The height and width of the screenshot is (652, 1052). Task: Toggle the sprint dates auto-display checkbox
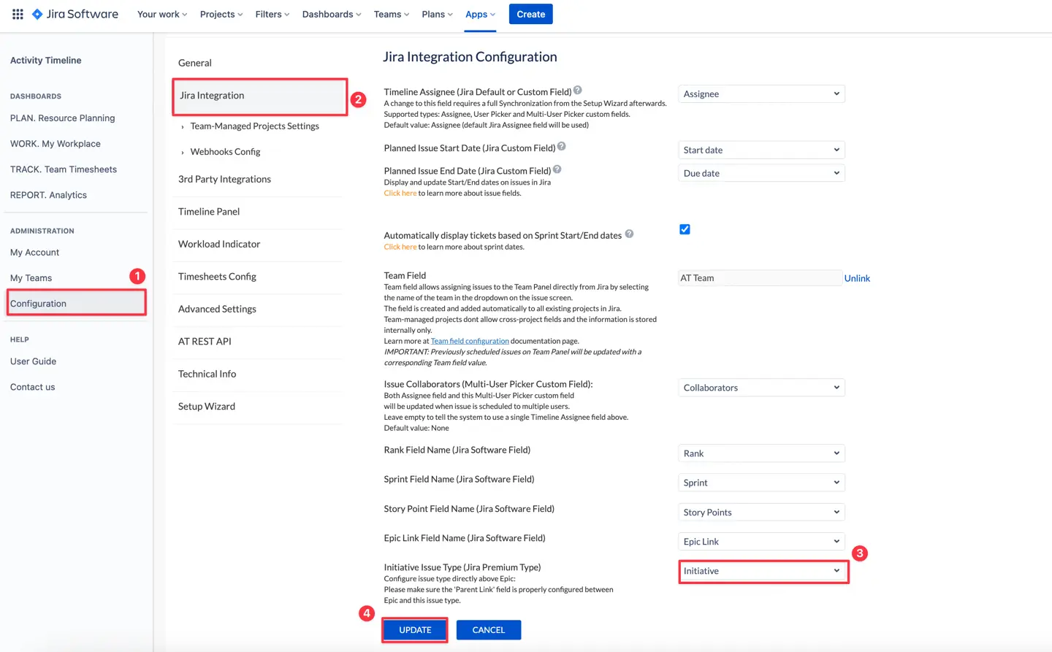tap(685, 229)
